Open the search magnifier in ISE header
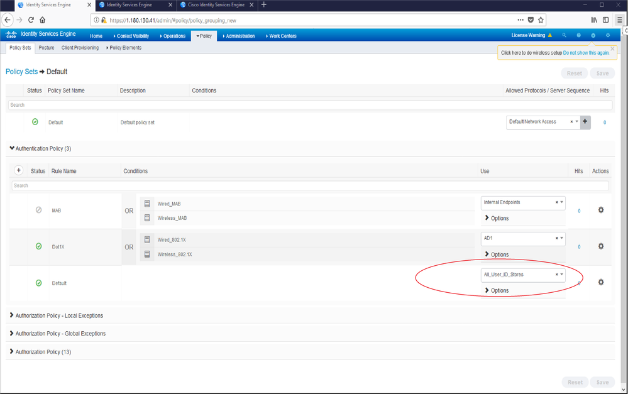Image resolution: width=628 pixels, height=394 pixels. tap(564, 35)
